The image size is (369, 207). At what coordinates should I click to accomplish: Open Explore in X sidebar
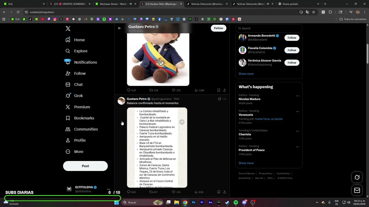click(76, 51)
